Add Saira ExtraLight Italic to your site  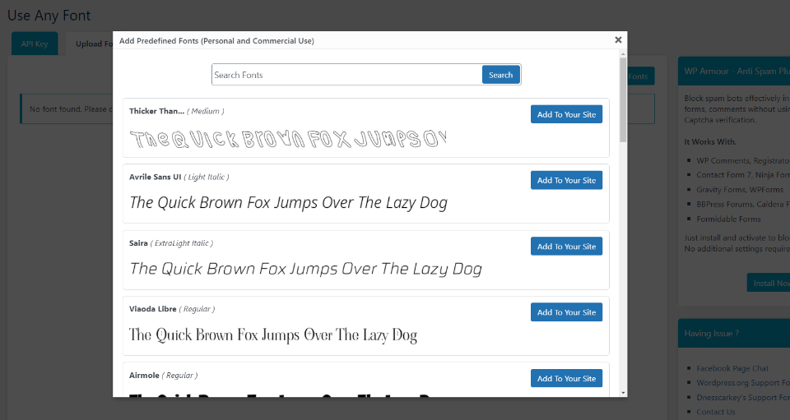566,247
